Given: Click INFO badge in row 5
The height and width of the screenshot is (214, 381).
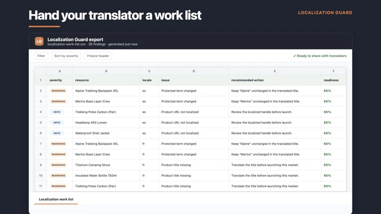Looking at the screenshot, I should pyautogui.click(x=57, y=123).
